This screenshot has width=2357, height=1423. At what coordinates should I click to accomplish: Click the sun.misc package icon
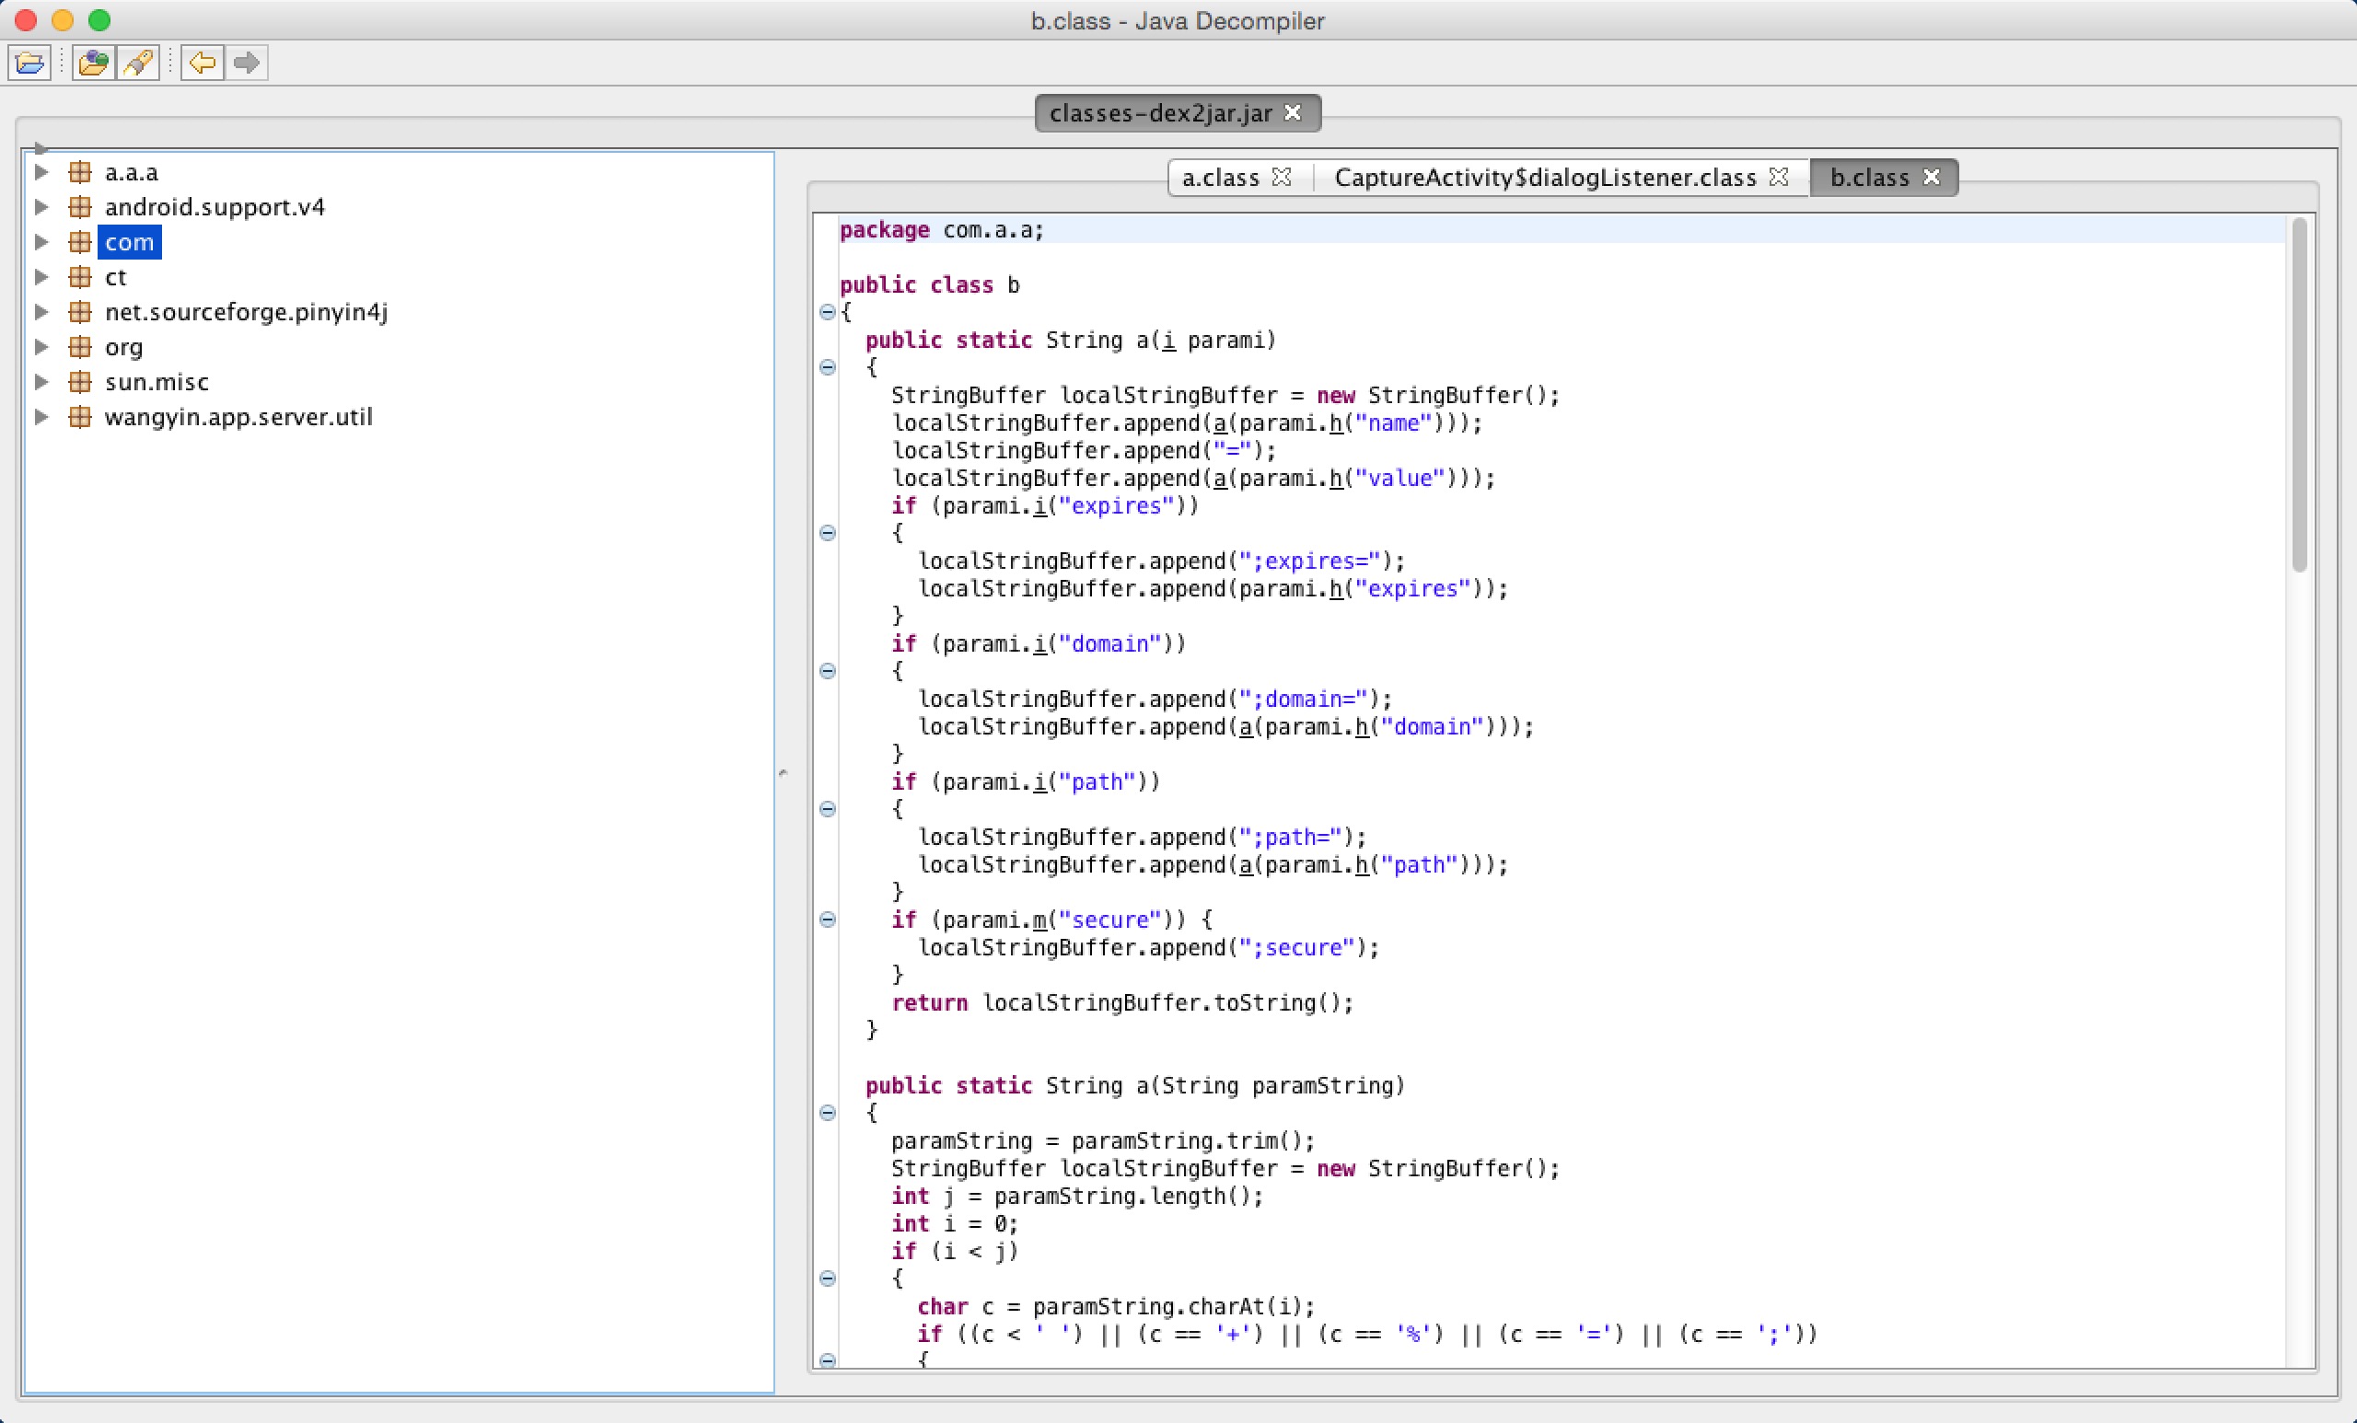coord(80,382)
